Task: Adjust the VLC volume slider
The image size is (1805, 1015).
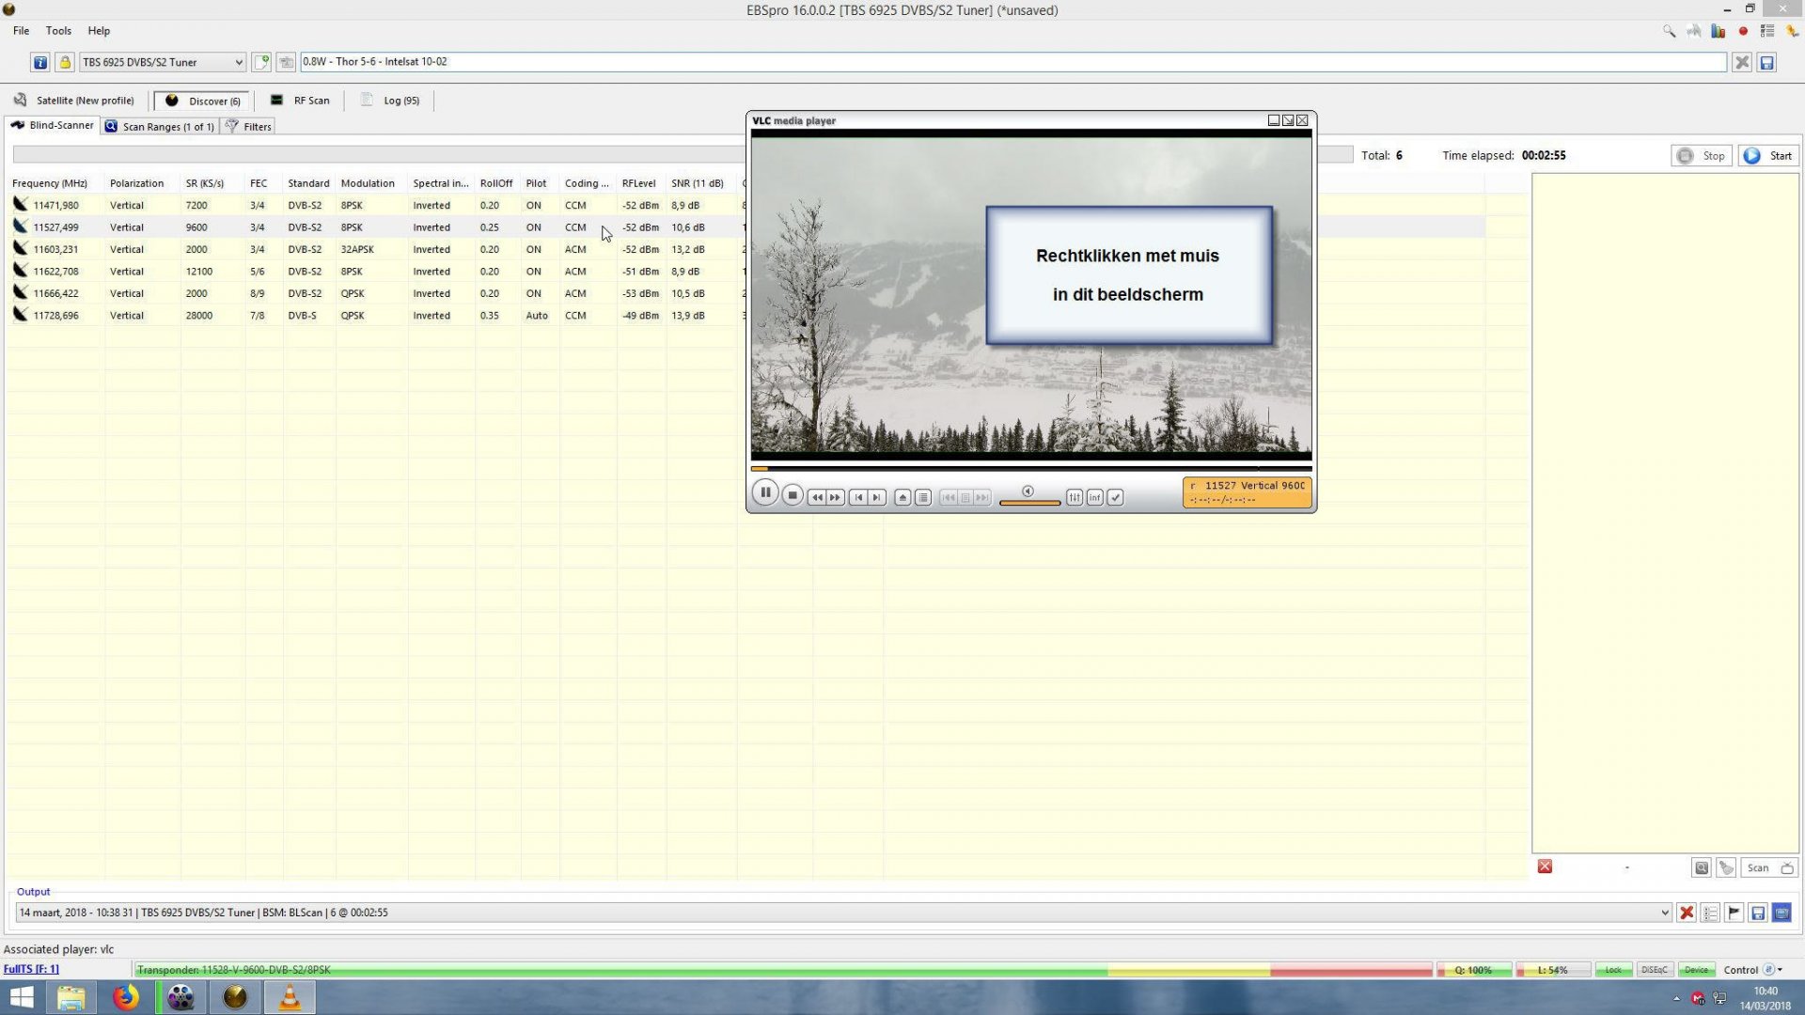Action: click(x=1029, y=503)
